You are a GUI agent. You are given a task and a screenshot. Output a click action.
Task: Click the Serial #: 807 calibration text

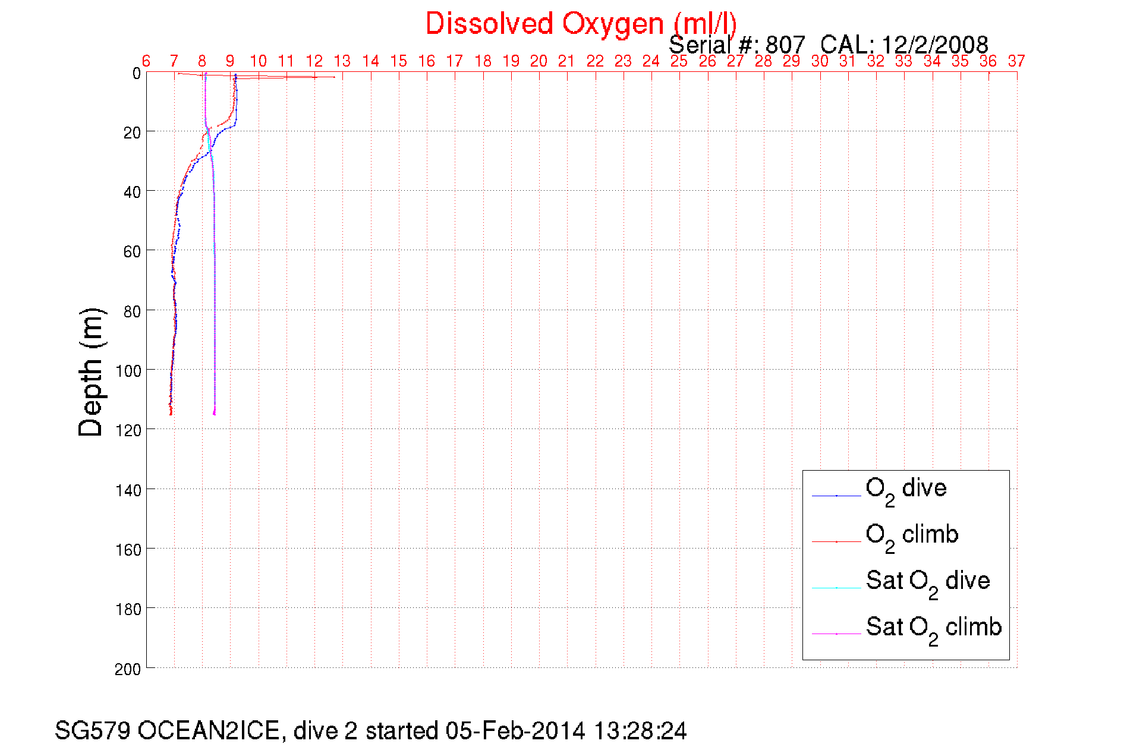click(828, 45)
